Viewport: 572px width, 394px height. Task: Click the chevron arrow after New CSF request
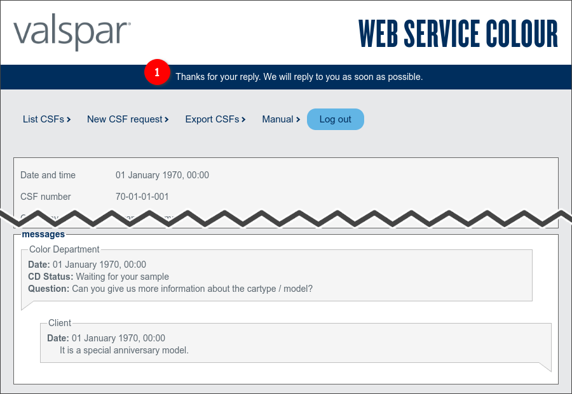167,119
